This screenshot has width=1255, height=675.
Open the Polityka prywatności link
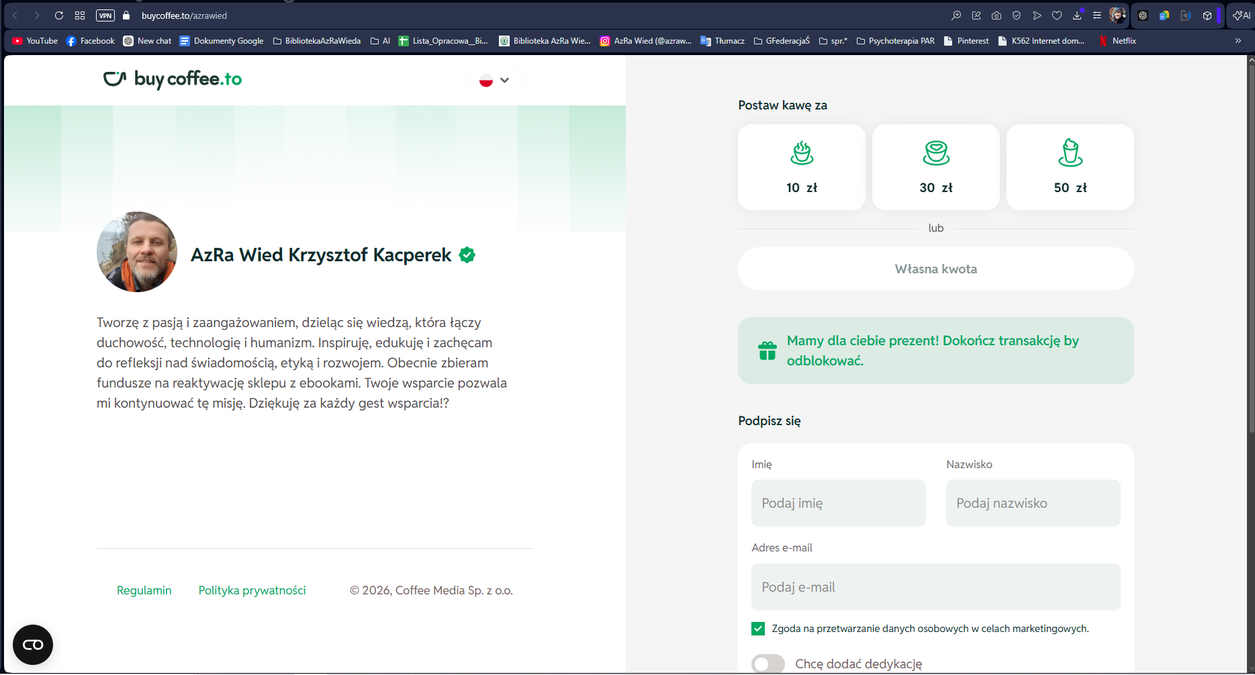click(252, 590)
